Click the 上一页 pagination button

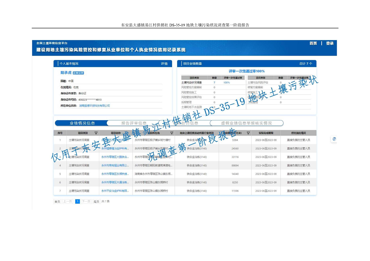[68, 201]
